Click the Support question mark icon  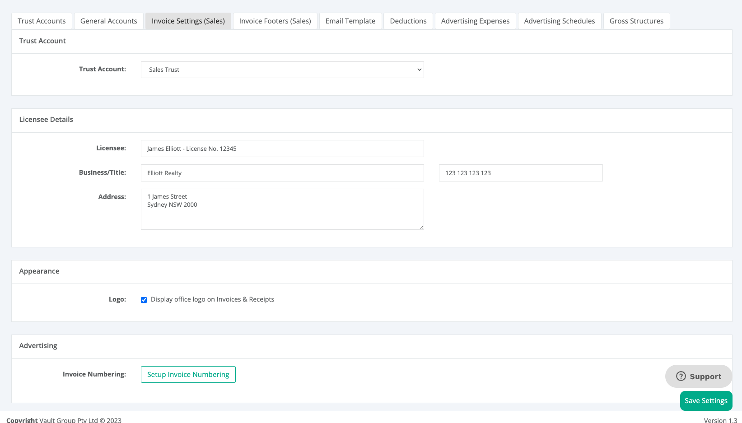tap(681, 377)
